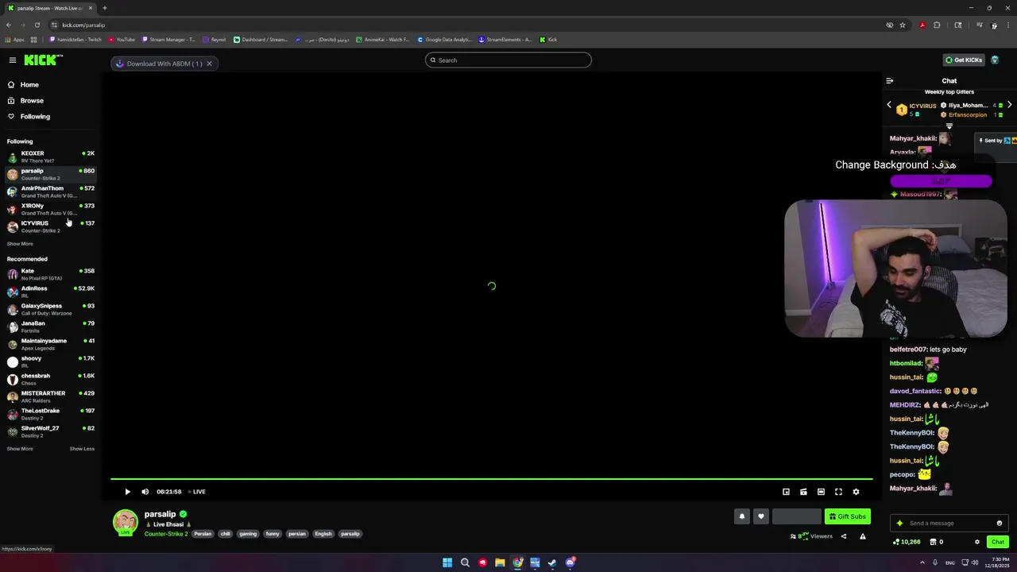This screenshot has width=1017, height=572.
Task: Open AmirPhanThom channel in sidebar
Action: point(50,191)
